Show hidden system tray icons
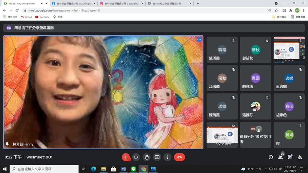The image size is (308, 173). [x=266, y=169]
